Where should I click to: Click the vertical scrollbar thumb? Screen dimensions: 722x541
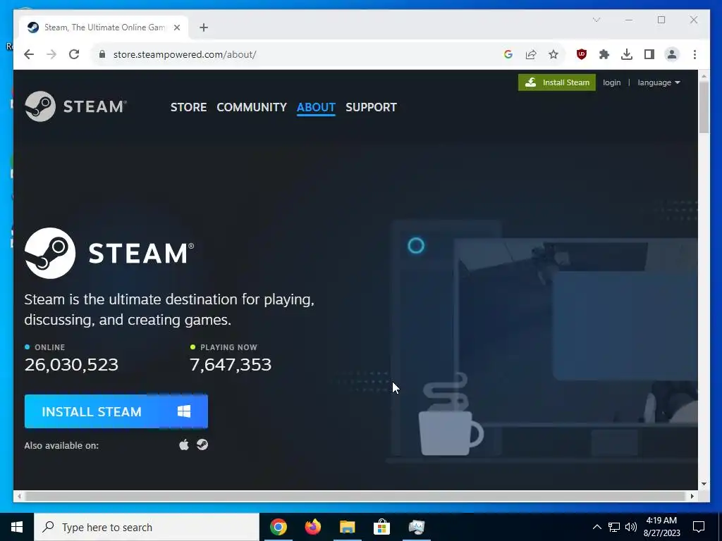(704, 107)
